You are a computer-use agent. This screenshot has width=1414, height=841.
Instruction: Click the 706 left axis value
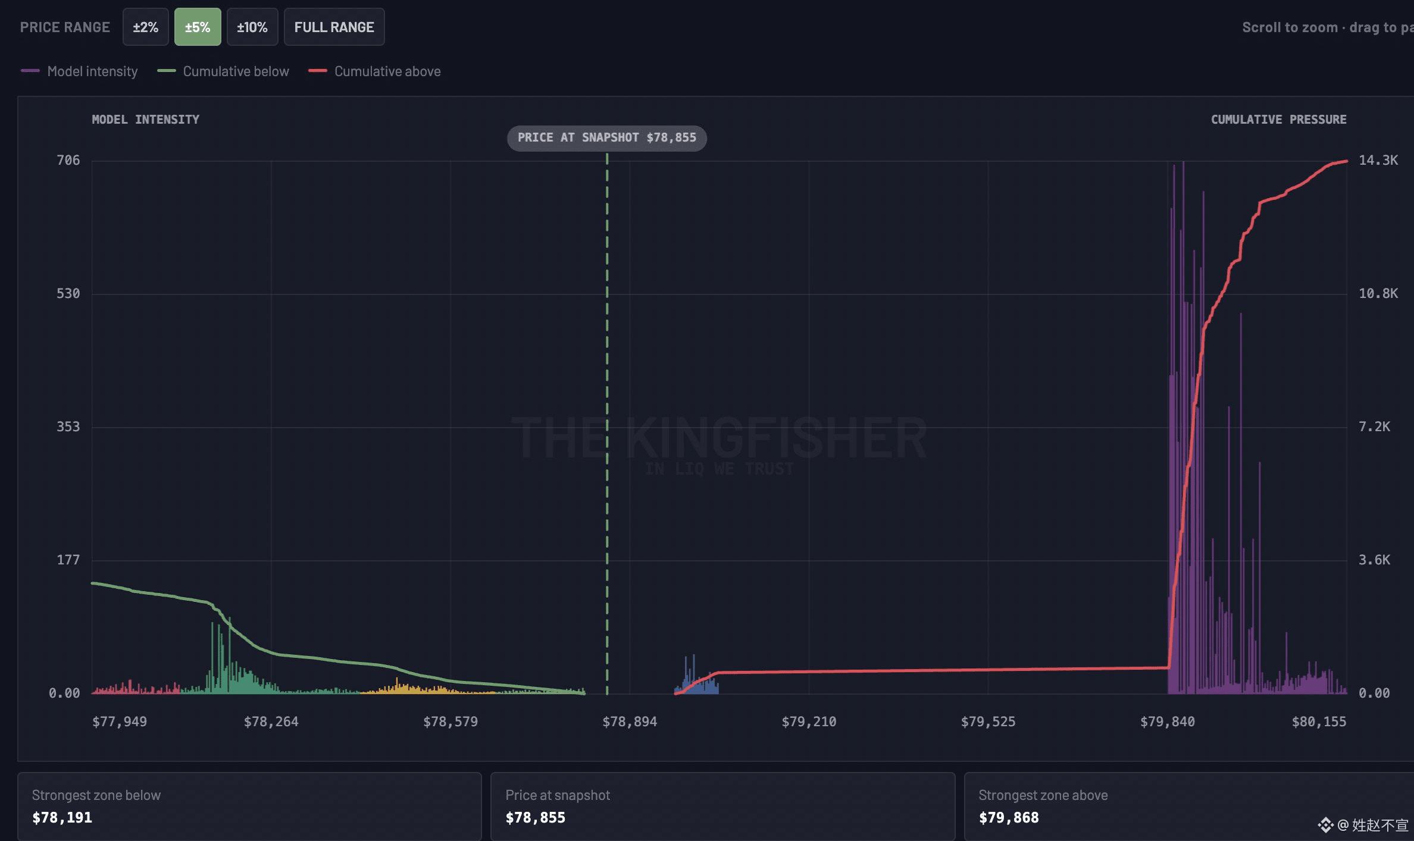click(68, 160)
